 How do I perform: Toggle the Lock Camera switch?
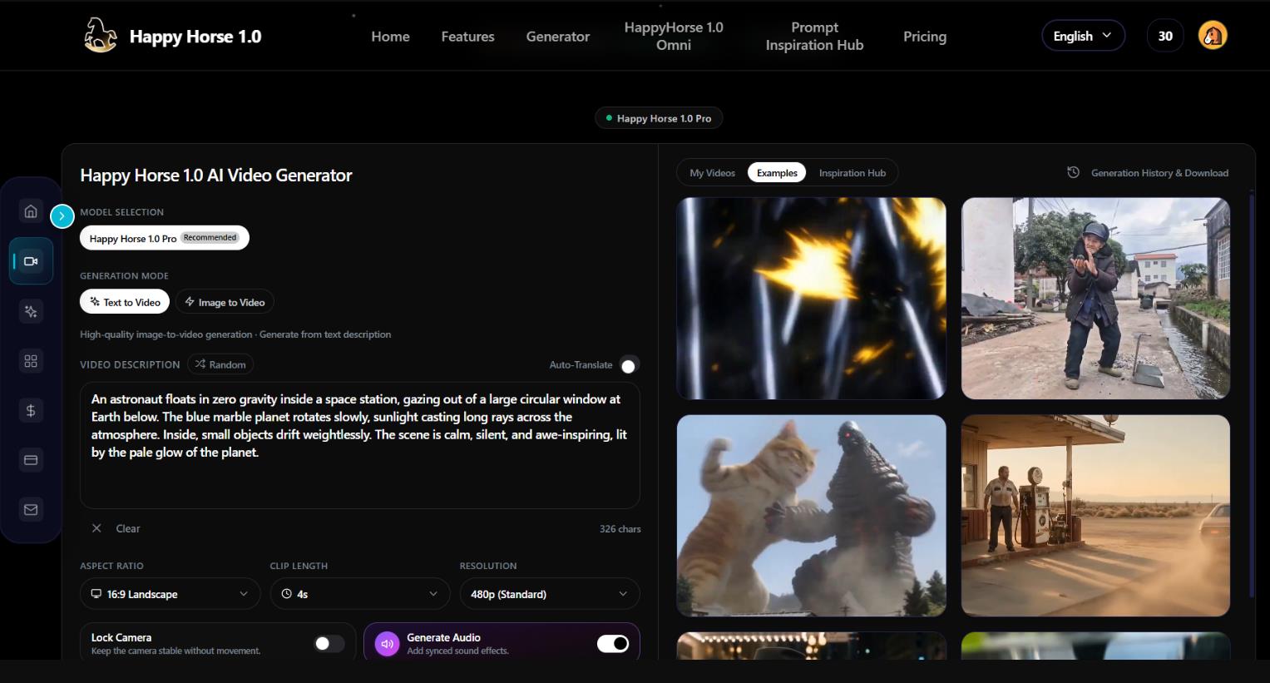click(329, 644)
